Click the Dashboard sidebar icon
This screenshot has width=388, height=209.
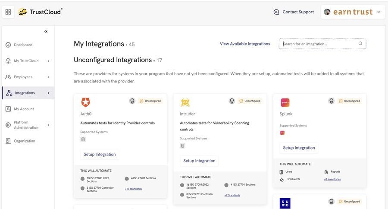click(8, 45)
